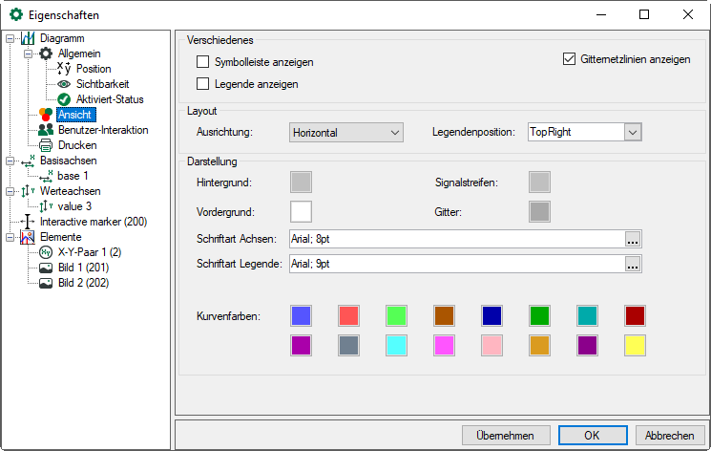This screenshot has height=451, width=711.
Task: Click the Schriftart Achsen browse button
Action: [633, 239]
